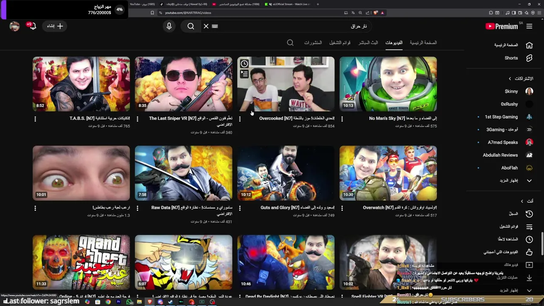Clear the search box with X
The height and width of the screenshot is (306, 544).
pos(206,26)
